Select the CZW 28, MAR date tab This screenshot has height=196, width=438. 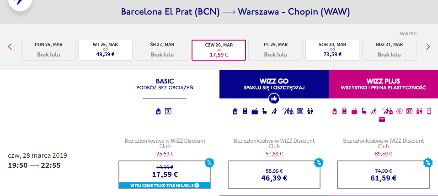tap(219, 50)
